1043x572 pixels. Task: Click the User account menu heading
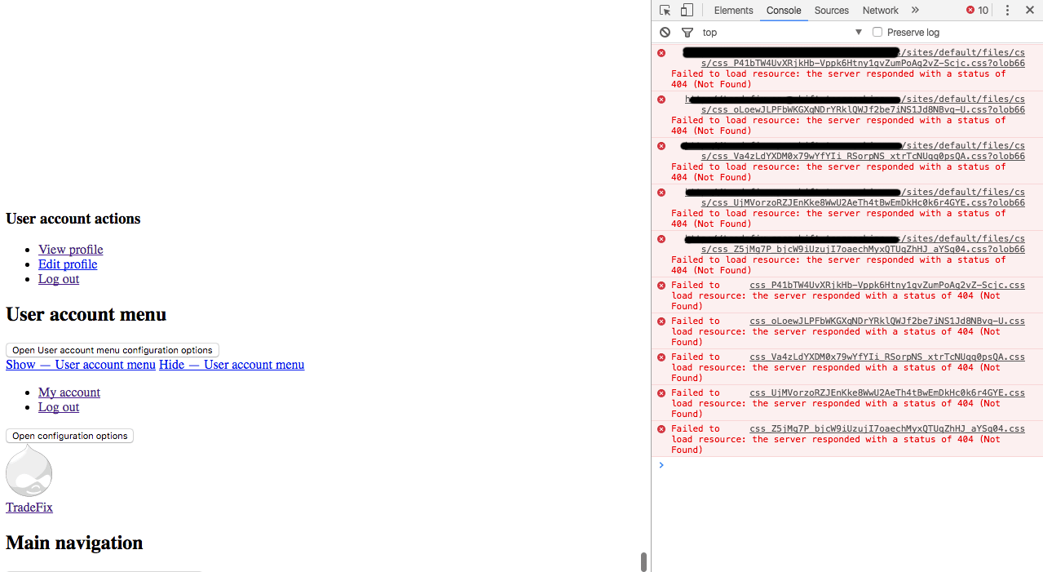pos(86,315)
